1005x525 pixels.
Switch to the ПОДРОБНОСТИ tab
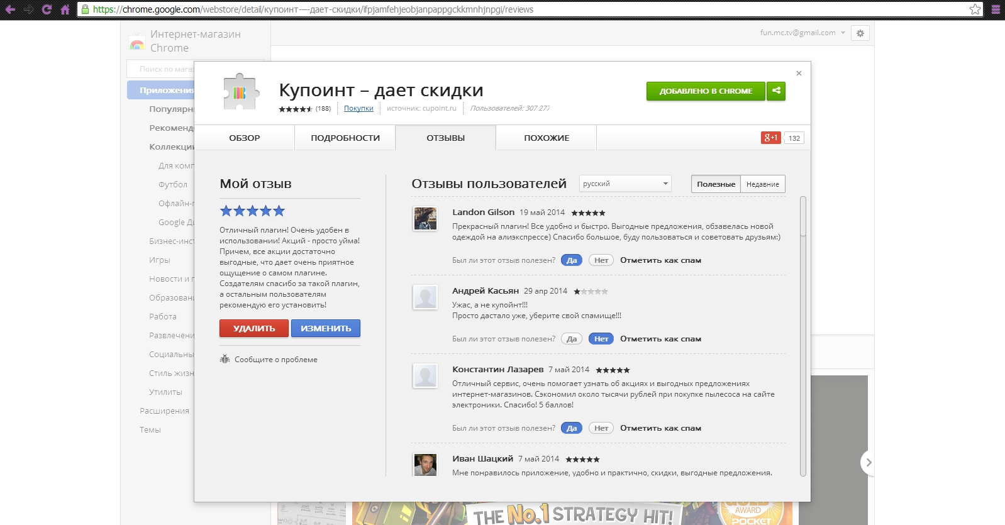point(345,138)
